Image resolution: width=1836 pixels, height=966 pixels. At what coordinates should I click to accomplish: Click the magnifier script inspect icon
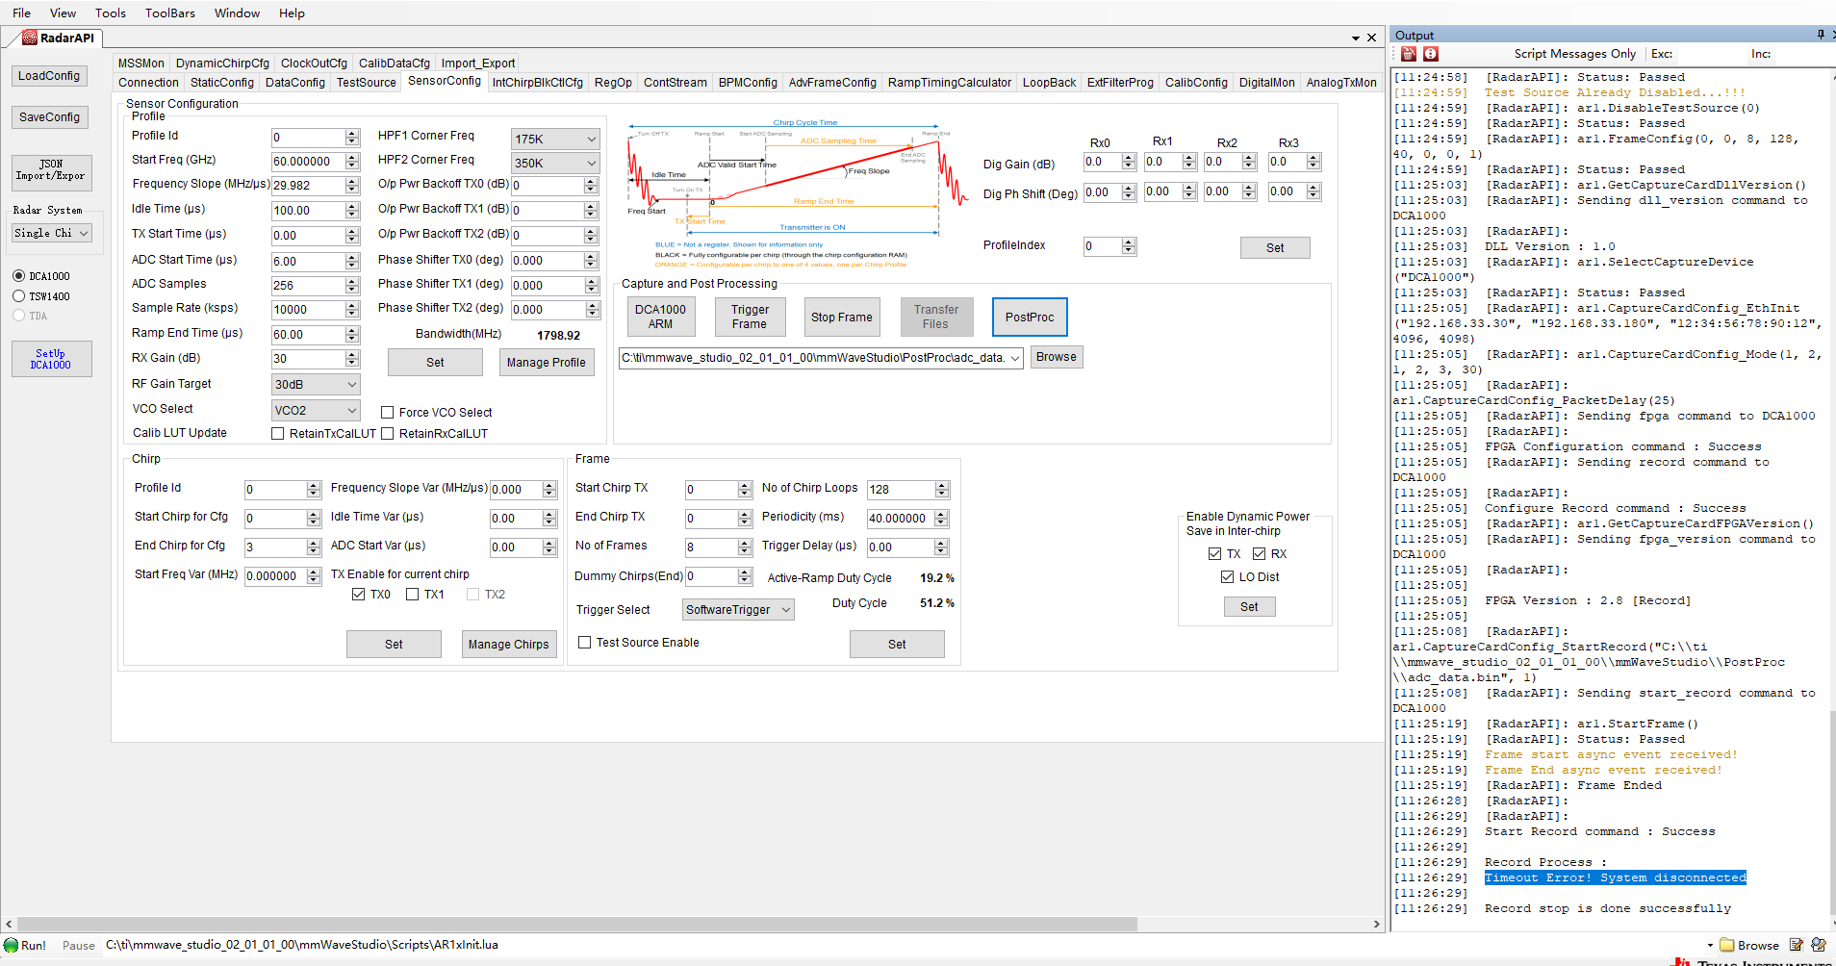tap(1819, 945)
